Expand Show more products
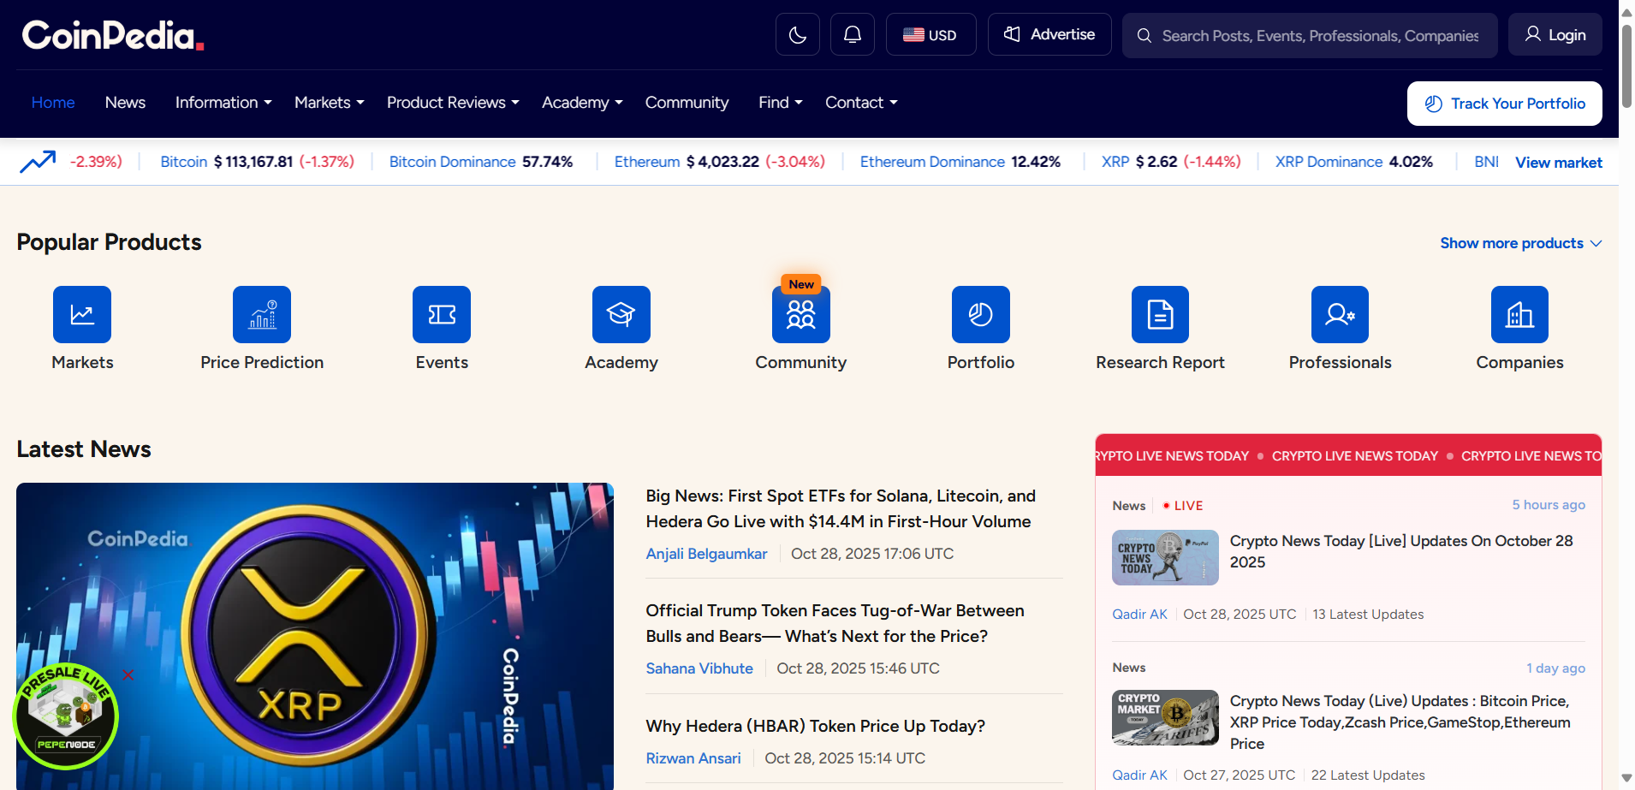 (1520, 243)
